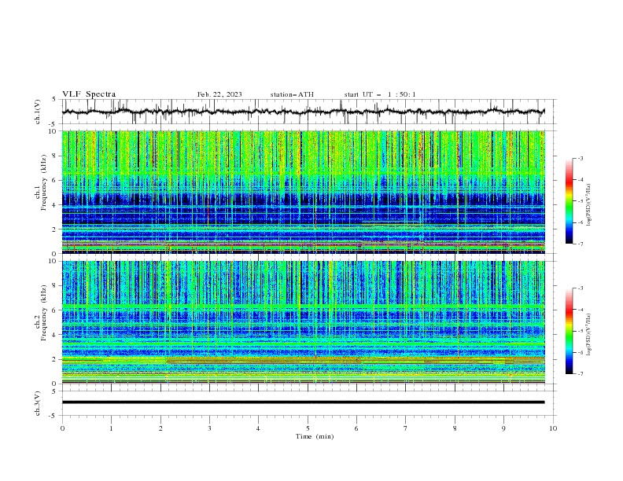
Task: Click the "6" kHz tick on ch.2 frequency axis
Action: tap(55, 310)
